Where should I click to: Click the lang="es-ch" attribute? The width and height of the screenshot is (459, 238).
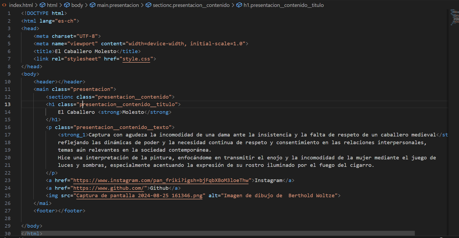tap(58, 21)
